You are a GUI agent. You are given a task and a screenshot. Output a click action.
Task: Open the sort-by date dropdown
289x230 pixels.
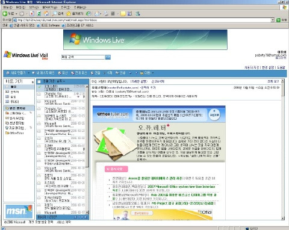[x=54, y=81]
